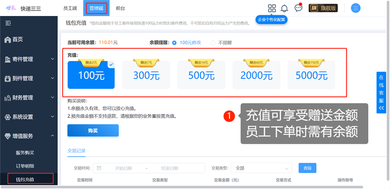Click the 系统设置 gear icon

(x=8, y=117)
